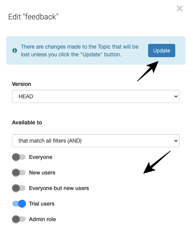Click the "Admin role" label text

pos(43,219)
